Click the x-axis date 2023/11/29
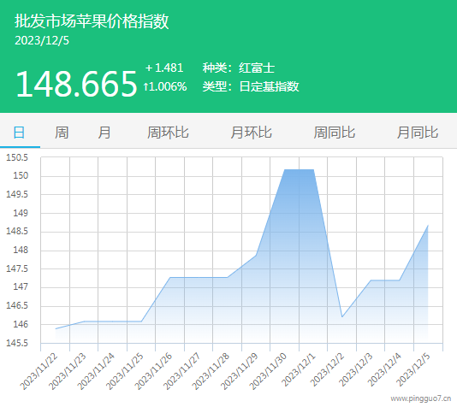Screen dimensions: 457x407 click(x=240, y=371)
